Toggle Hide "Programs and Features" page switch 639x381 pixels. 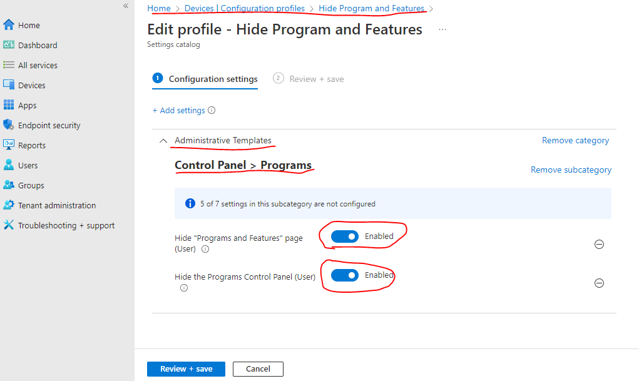click(344, 236)
